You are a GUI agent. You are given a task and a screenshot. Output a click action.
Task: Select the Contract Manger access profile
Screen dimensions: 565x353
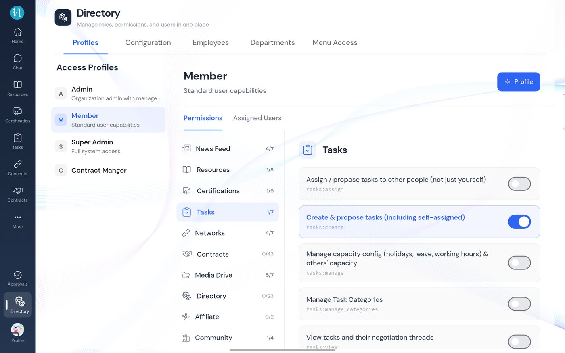(x=108, y=170)
